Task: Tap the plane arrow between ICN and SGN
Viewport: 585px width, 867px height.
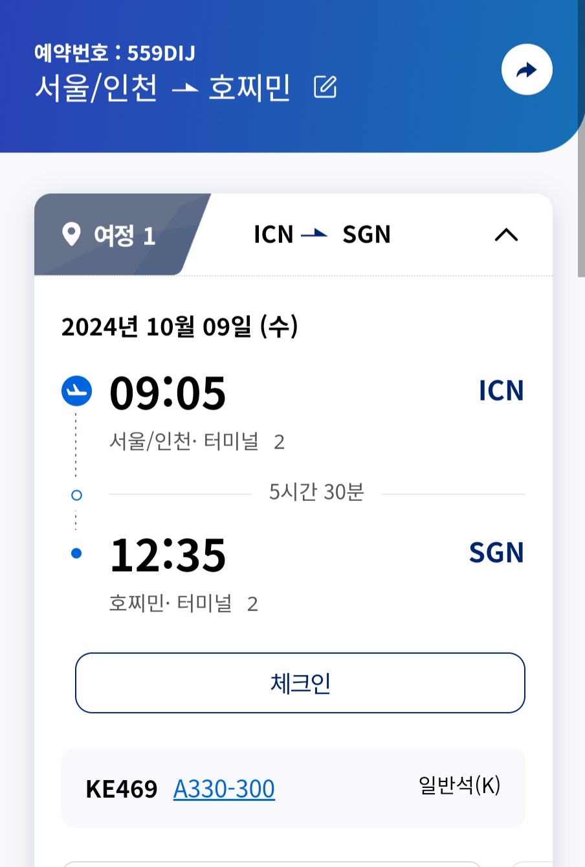Action: point(315,234)
